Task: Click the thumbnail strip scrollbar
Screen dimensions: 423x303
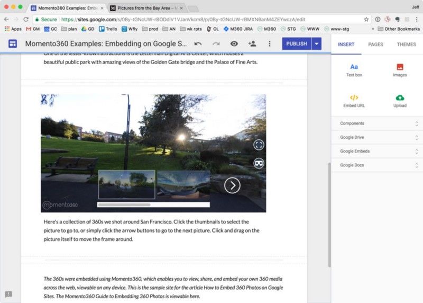Action: click(124, 204)
